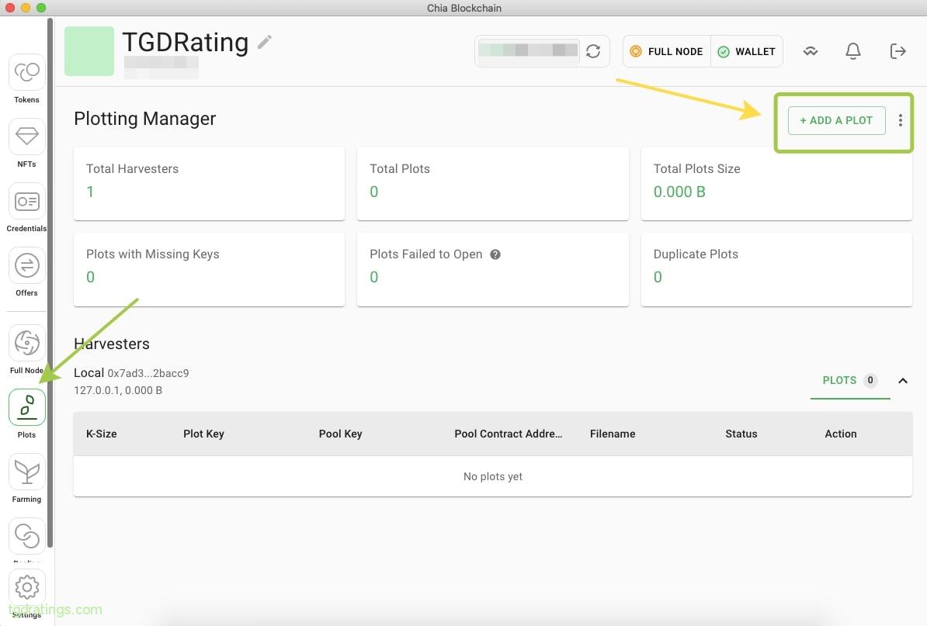Screen dimensions: 927x626
Task: Click the 127.0.0.1, 0.000 B text
Action: click(x=118, y=390)
